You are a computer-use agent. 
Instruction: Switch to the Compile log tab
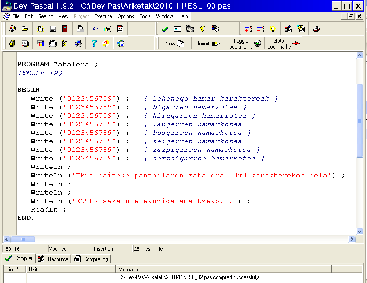(x=91, y=259)
